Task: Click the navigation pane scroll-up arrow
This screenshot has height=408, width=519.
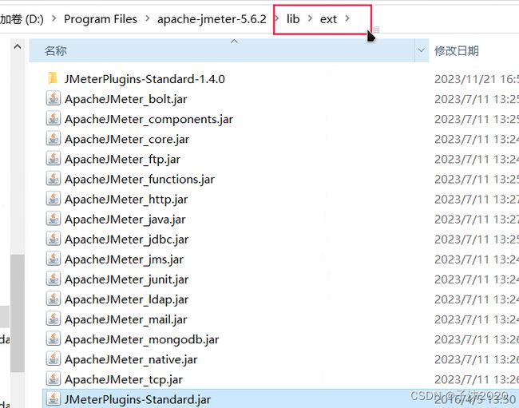Action: (x=18, y=47)
